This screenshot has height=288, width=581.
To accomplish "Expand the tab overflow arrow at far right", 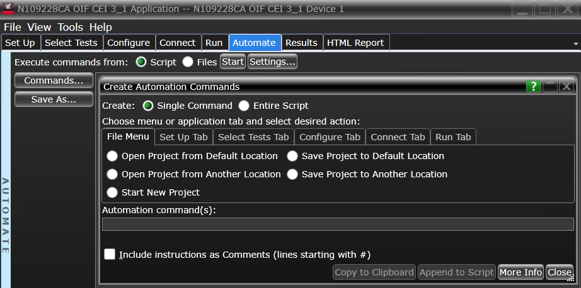I will click(575, 43).
